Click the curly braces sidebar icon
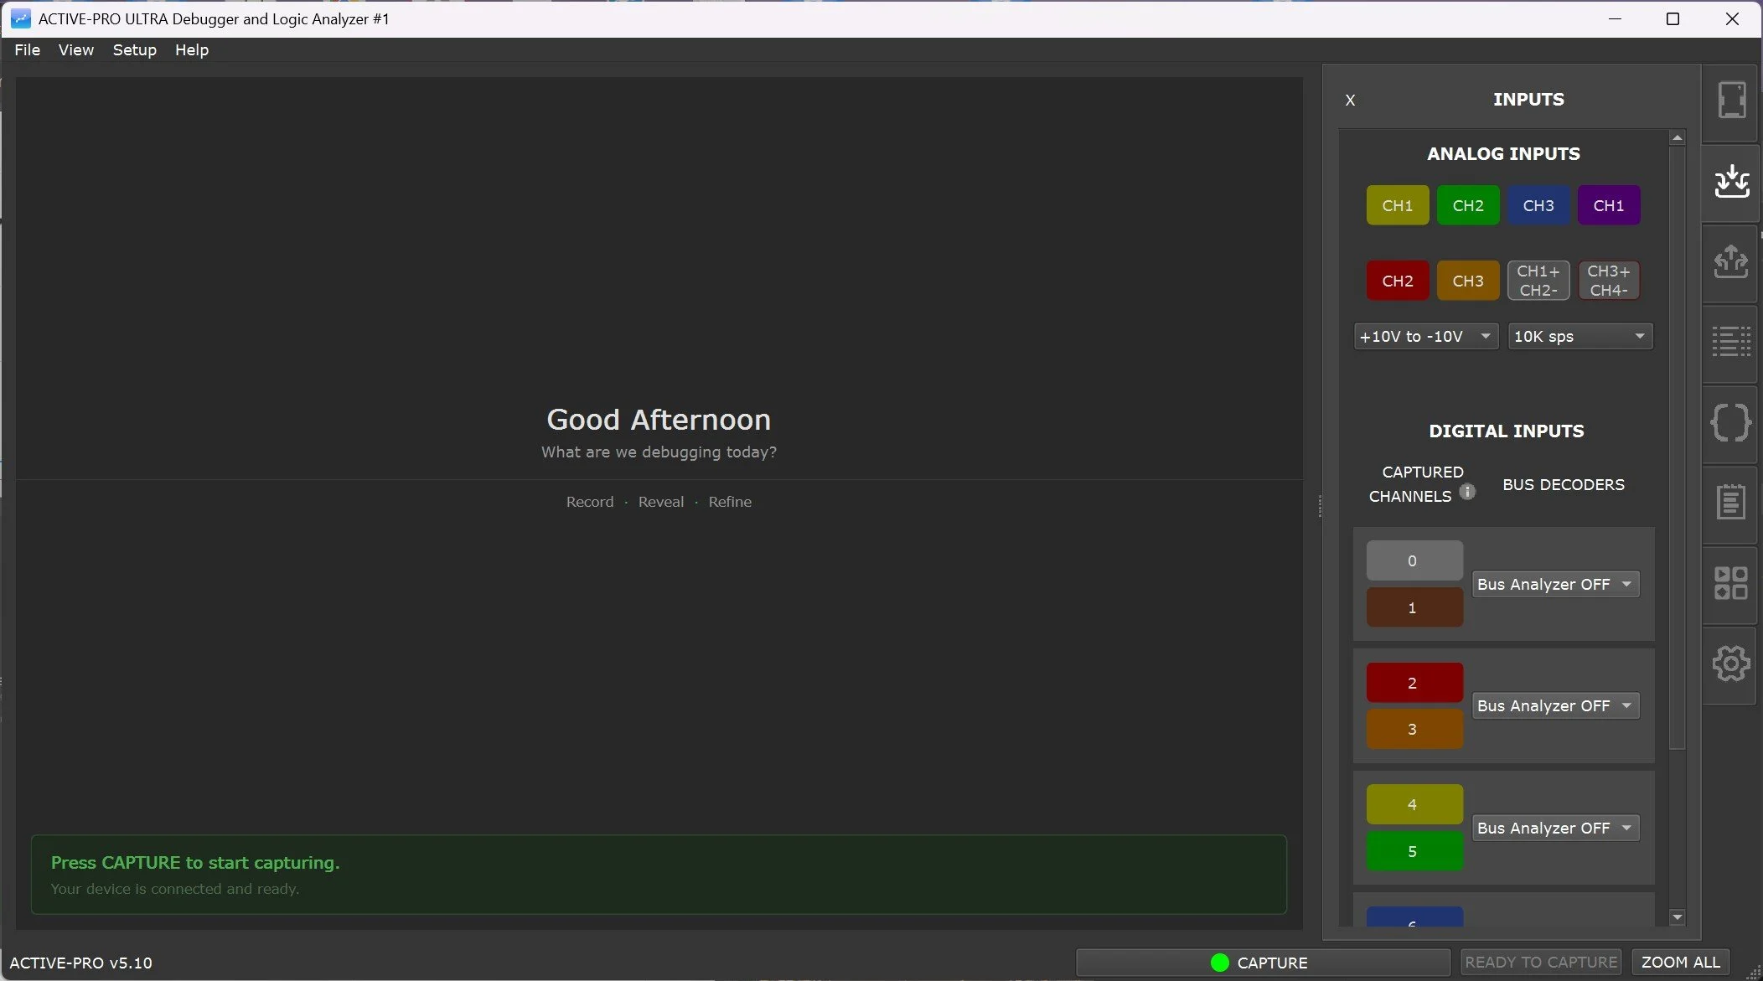 [1731, 422]
